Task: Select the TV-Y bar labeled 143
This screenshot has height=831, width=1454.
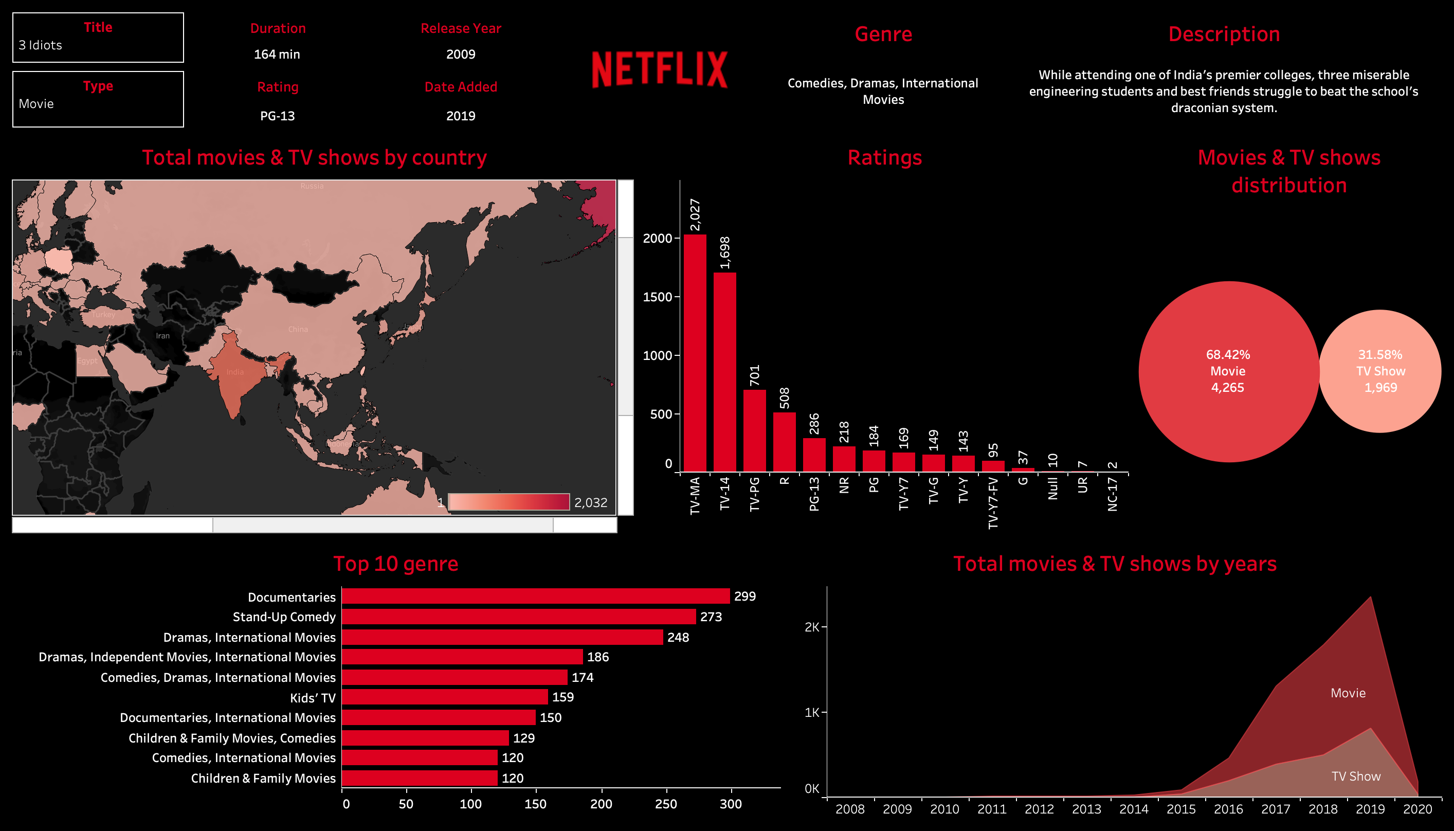Action: tap(963, 463)
